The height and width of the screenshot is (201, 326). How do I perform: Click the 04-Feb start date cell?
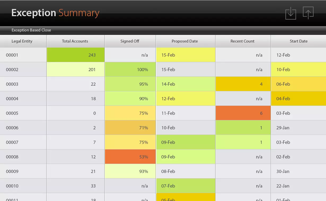pyautogui.click(x=298, y=99)
